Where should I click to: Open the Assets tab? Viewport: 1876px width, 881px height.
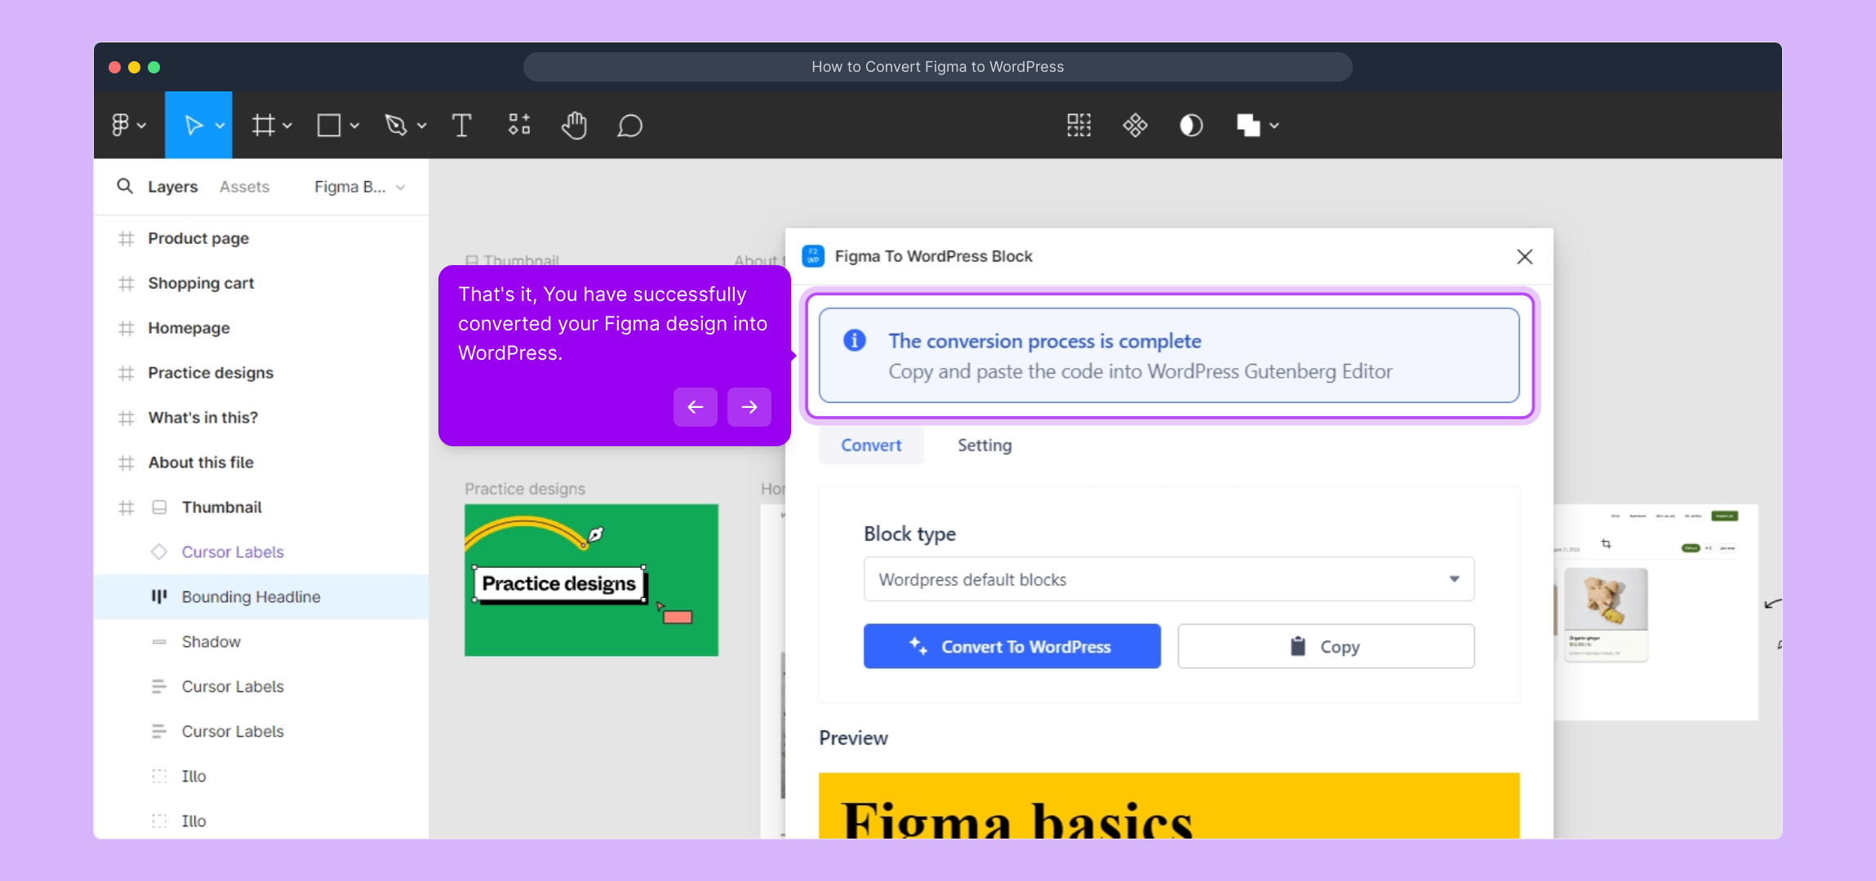tap(244, 187)
